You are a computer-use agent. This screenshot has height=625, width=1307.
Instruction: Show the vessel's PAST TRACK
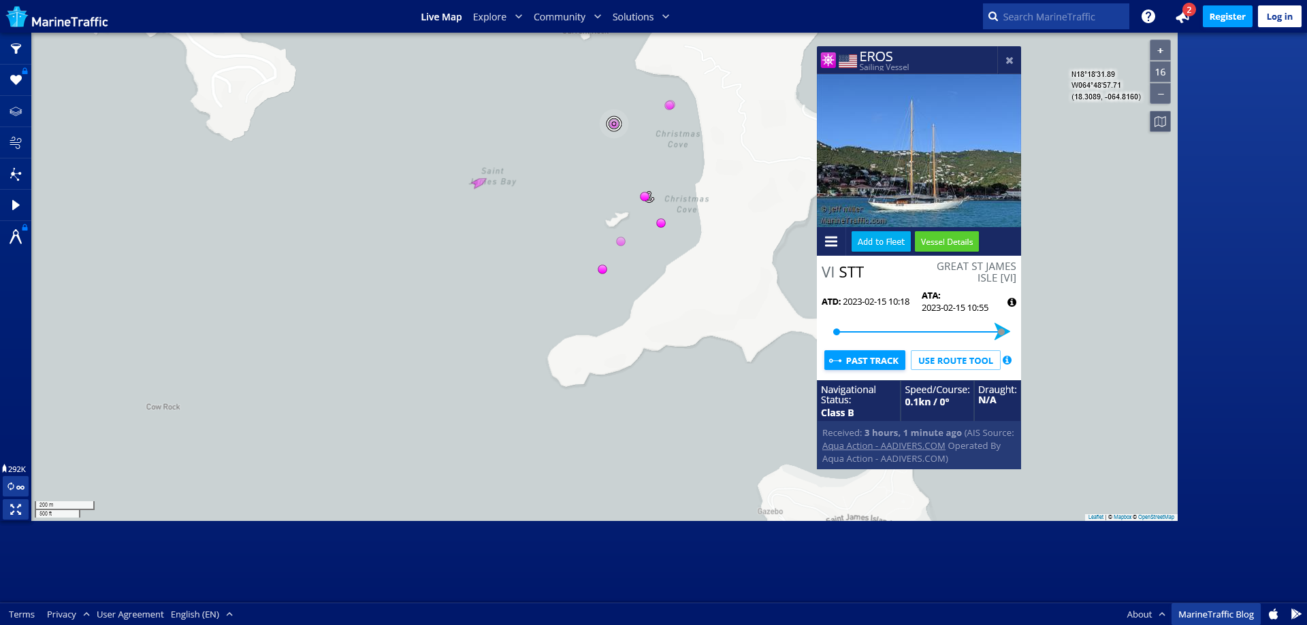click(865, 360)
